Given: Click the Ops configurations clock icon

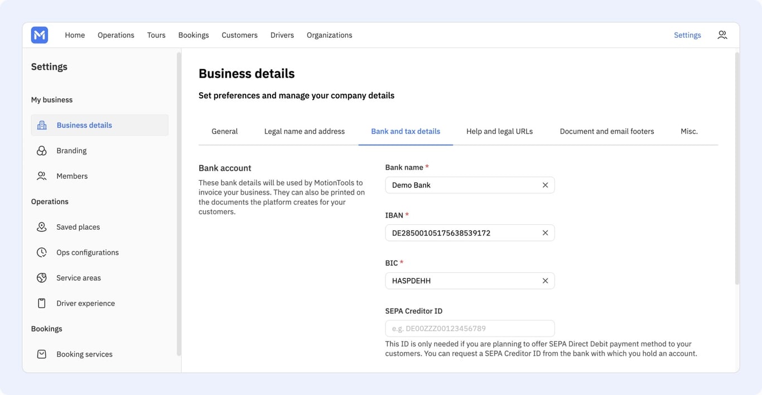Looking at the screenshot, I should [42, 253].
